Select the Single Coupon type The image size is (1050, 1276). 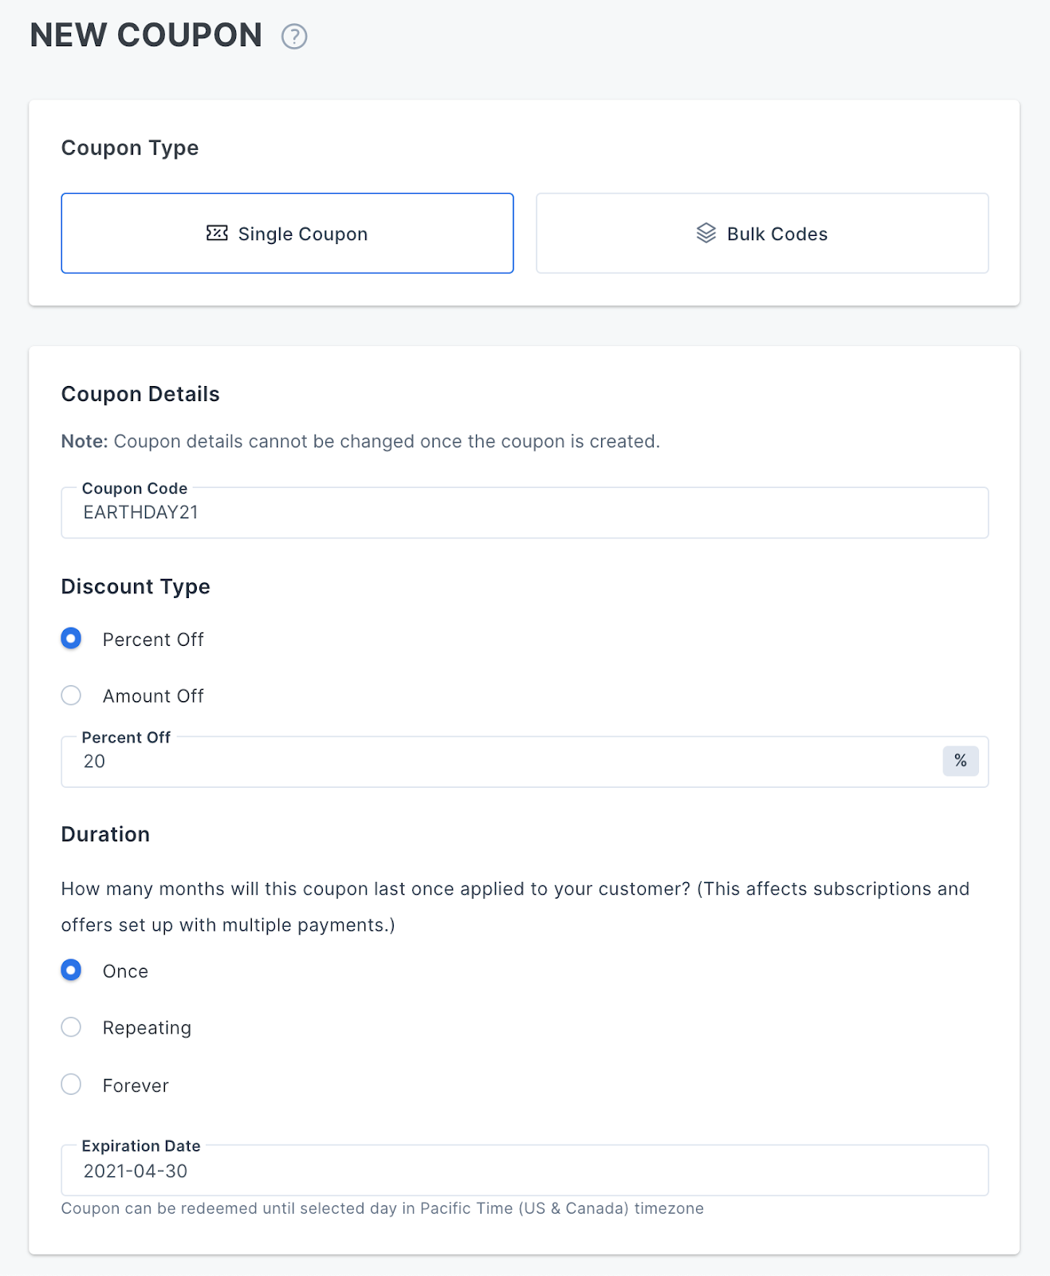click(x=287, y=233)
